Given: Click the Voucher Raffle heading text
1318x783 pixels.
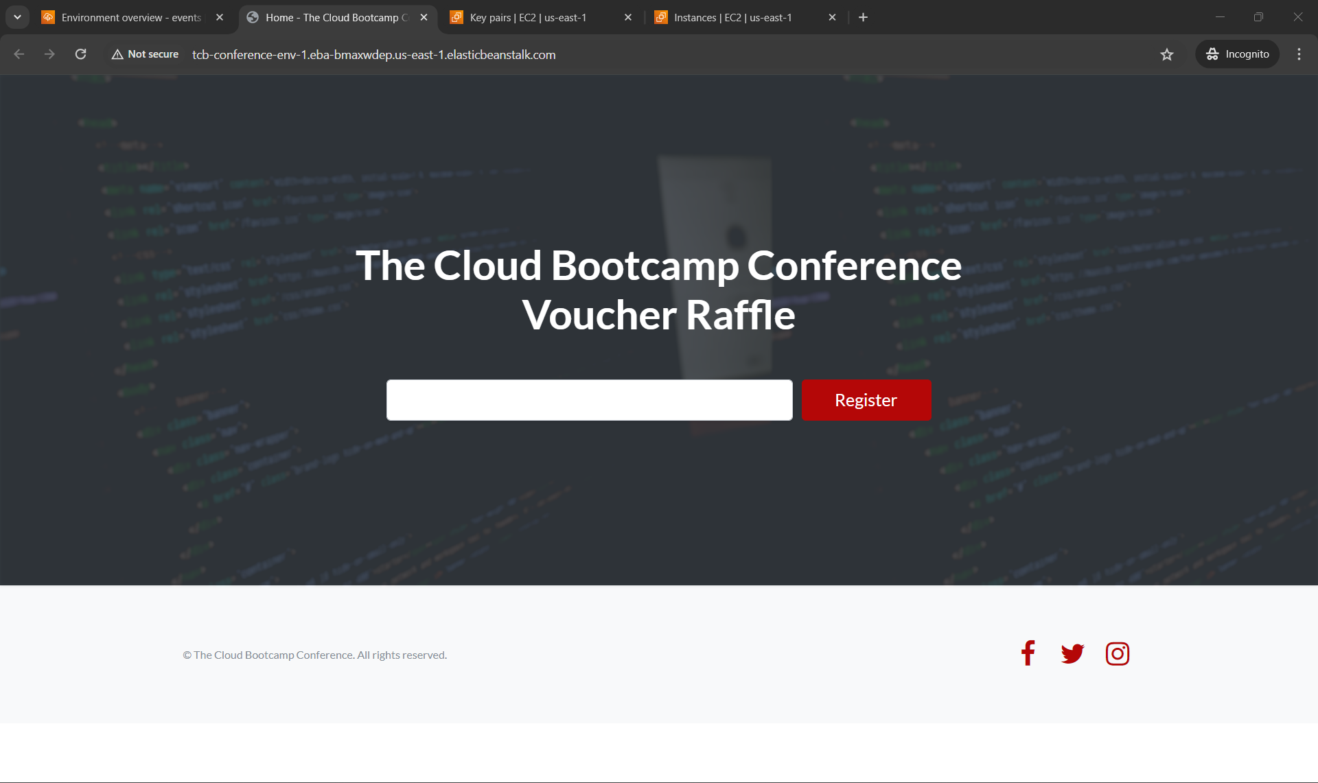Looking at the screenshot, I should tap(658, 315).
